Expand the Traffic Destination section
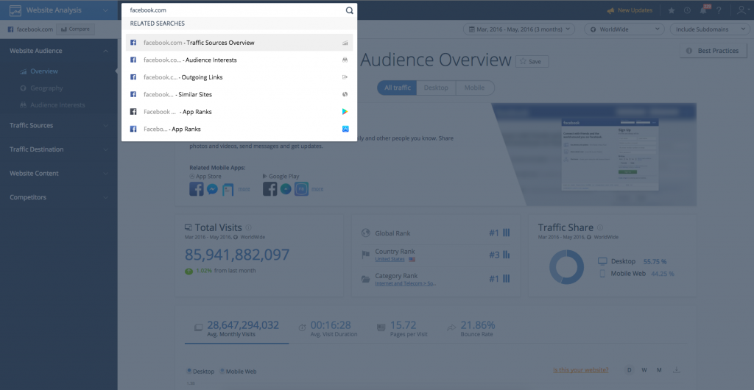The width and height of the screenshot is (754, 390). pos(59,149)
